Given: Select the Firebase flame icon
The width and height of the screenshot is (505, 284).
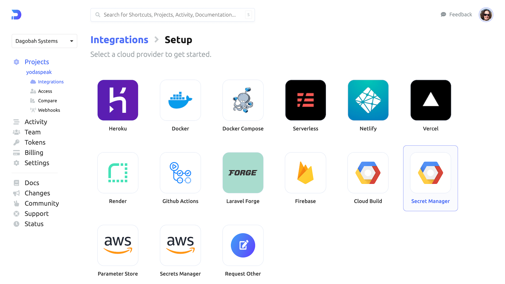Looking at the screenshot, I should 306,173.
